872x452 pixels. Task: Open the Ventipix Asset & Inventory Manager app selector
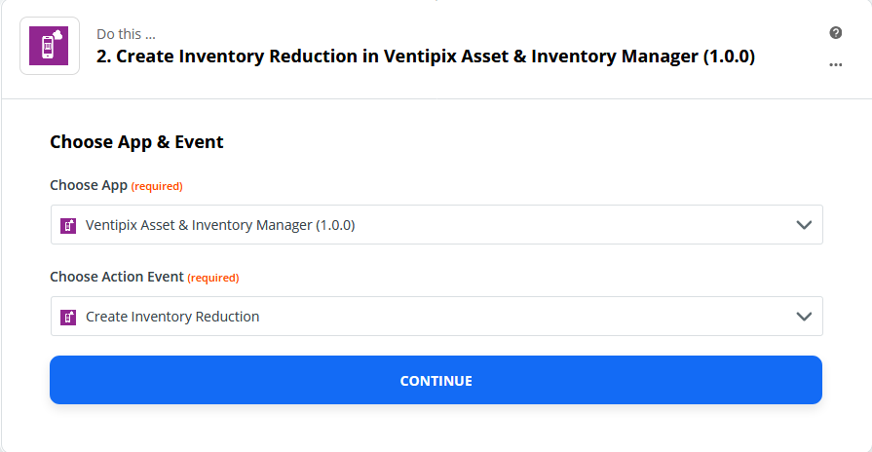pos(436,225)
